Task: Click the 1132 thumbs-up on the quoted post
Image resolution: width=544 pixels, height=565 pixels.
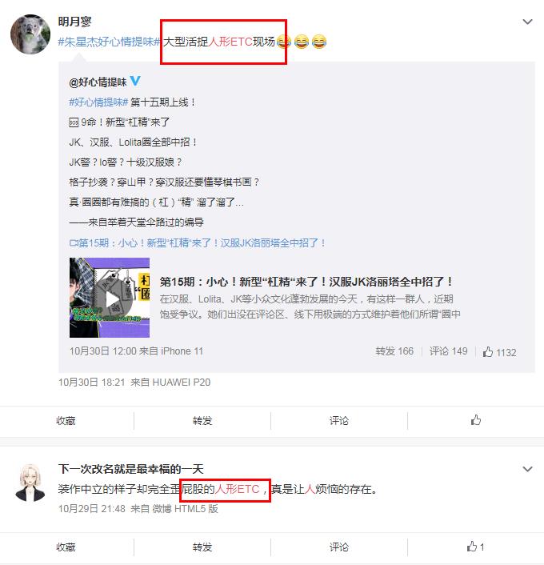Action: point(499,351)
